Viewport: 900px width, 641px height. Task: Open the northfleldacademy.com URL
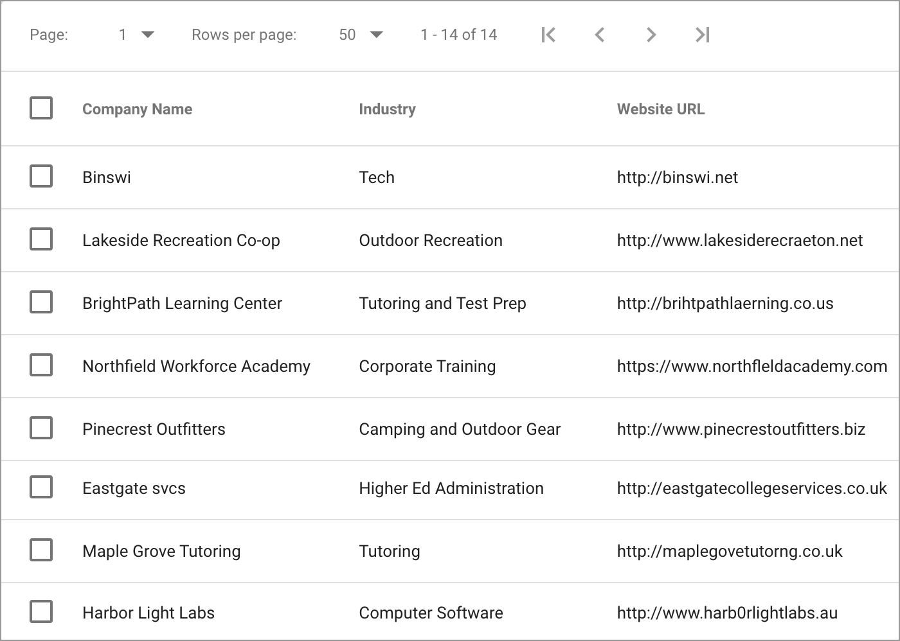tap(752, 366)
